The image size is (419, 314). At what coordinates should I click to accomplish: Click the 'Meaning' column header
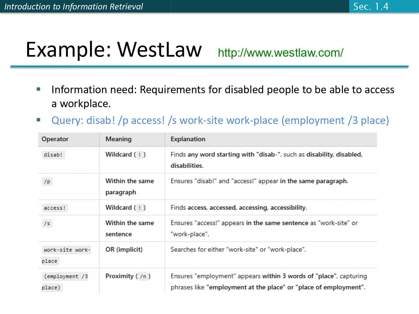[x=118, y=139]
